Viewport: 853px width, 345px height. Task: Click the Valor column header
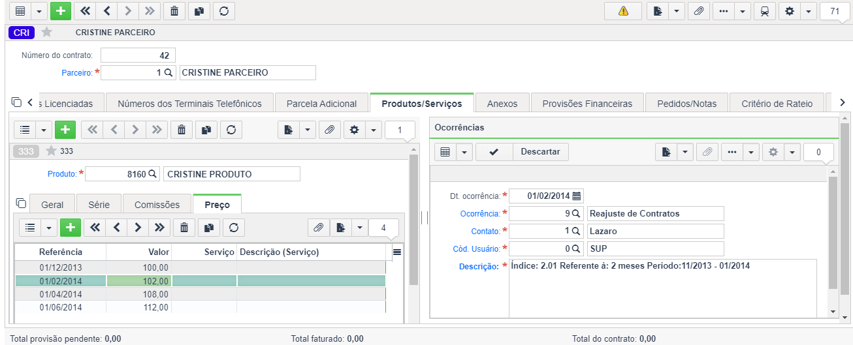pyautogui.click(x=139, y=252)
